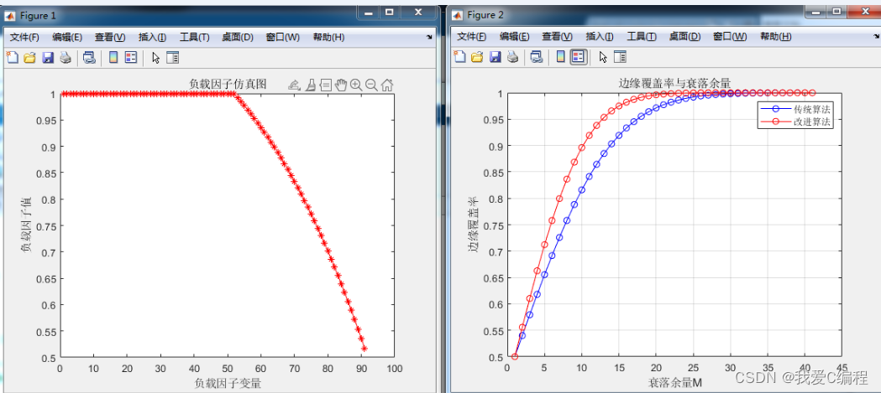Activate data brush tool on Figure 1 axes

pos(311,85)
